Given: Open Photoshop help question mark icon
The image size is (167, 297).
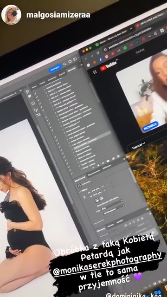Looking at the screenshot, I should pos(70,61).
